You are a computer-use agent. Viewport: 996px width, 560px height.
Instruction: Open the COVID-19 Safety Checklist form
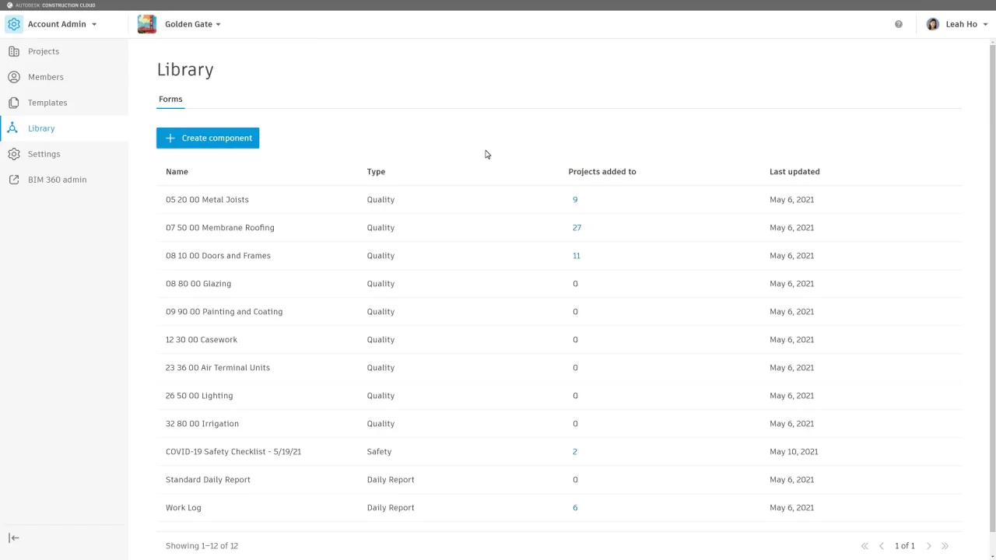coord(233,452)
